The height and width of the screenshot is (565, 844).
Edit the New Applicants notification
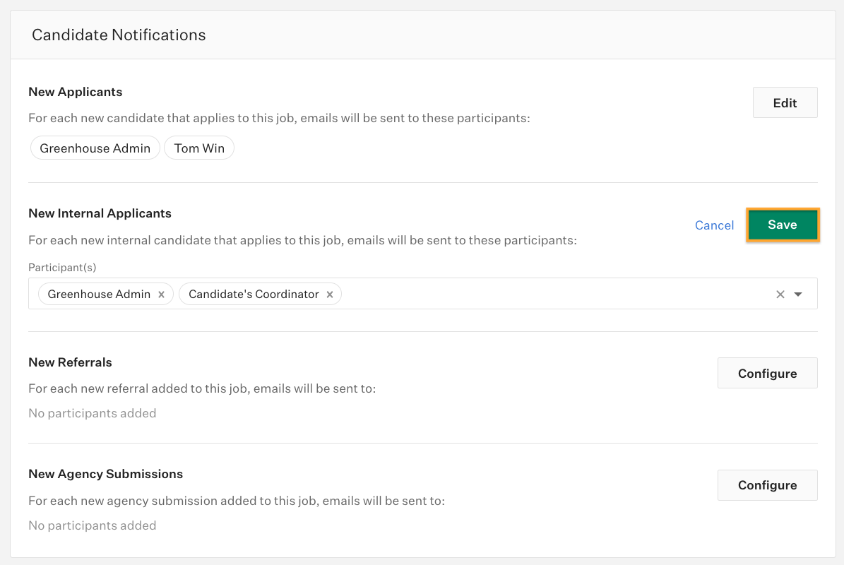(x=785, y=102)
